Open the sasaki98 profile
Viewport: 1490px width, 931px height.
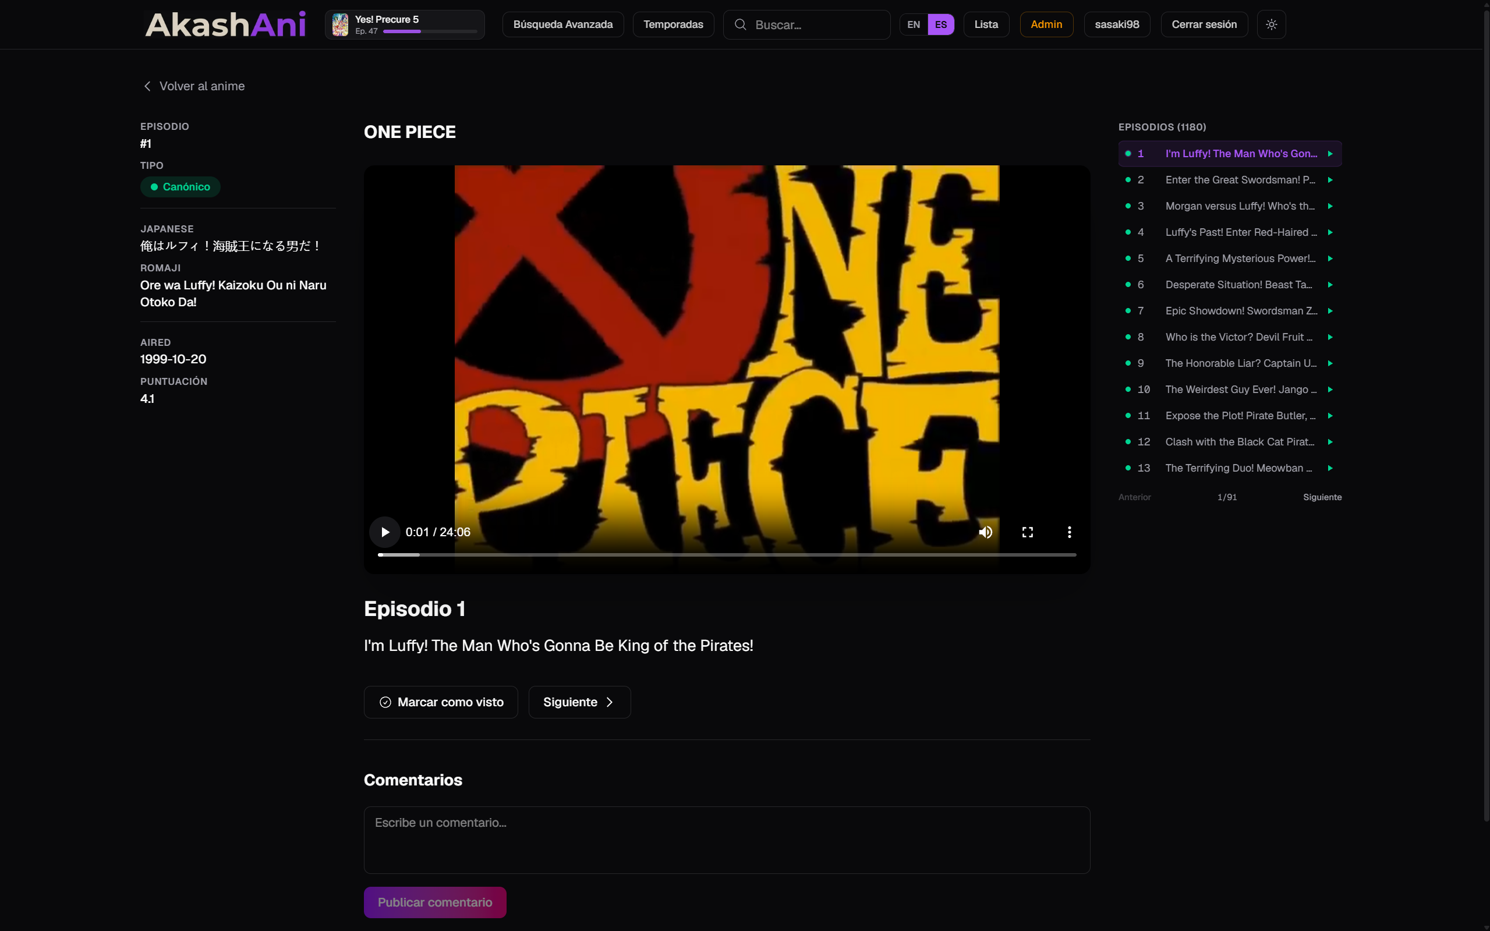pos(1117,24)
